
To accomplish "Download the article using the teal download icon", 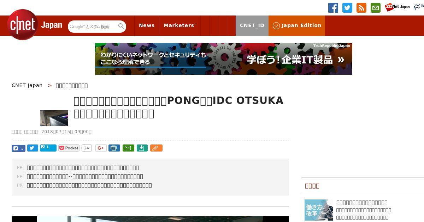I will pyautogui.click(x=142, y=148).
